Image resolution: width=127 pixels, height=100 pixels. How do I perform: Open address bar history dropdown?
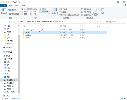93,22
